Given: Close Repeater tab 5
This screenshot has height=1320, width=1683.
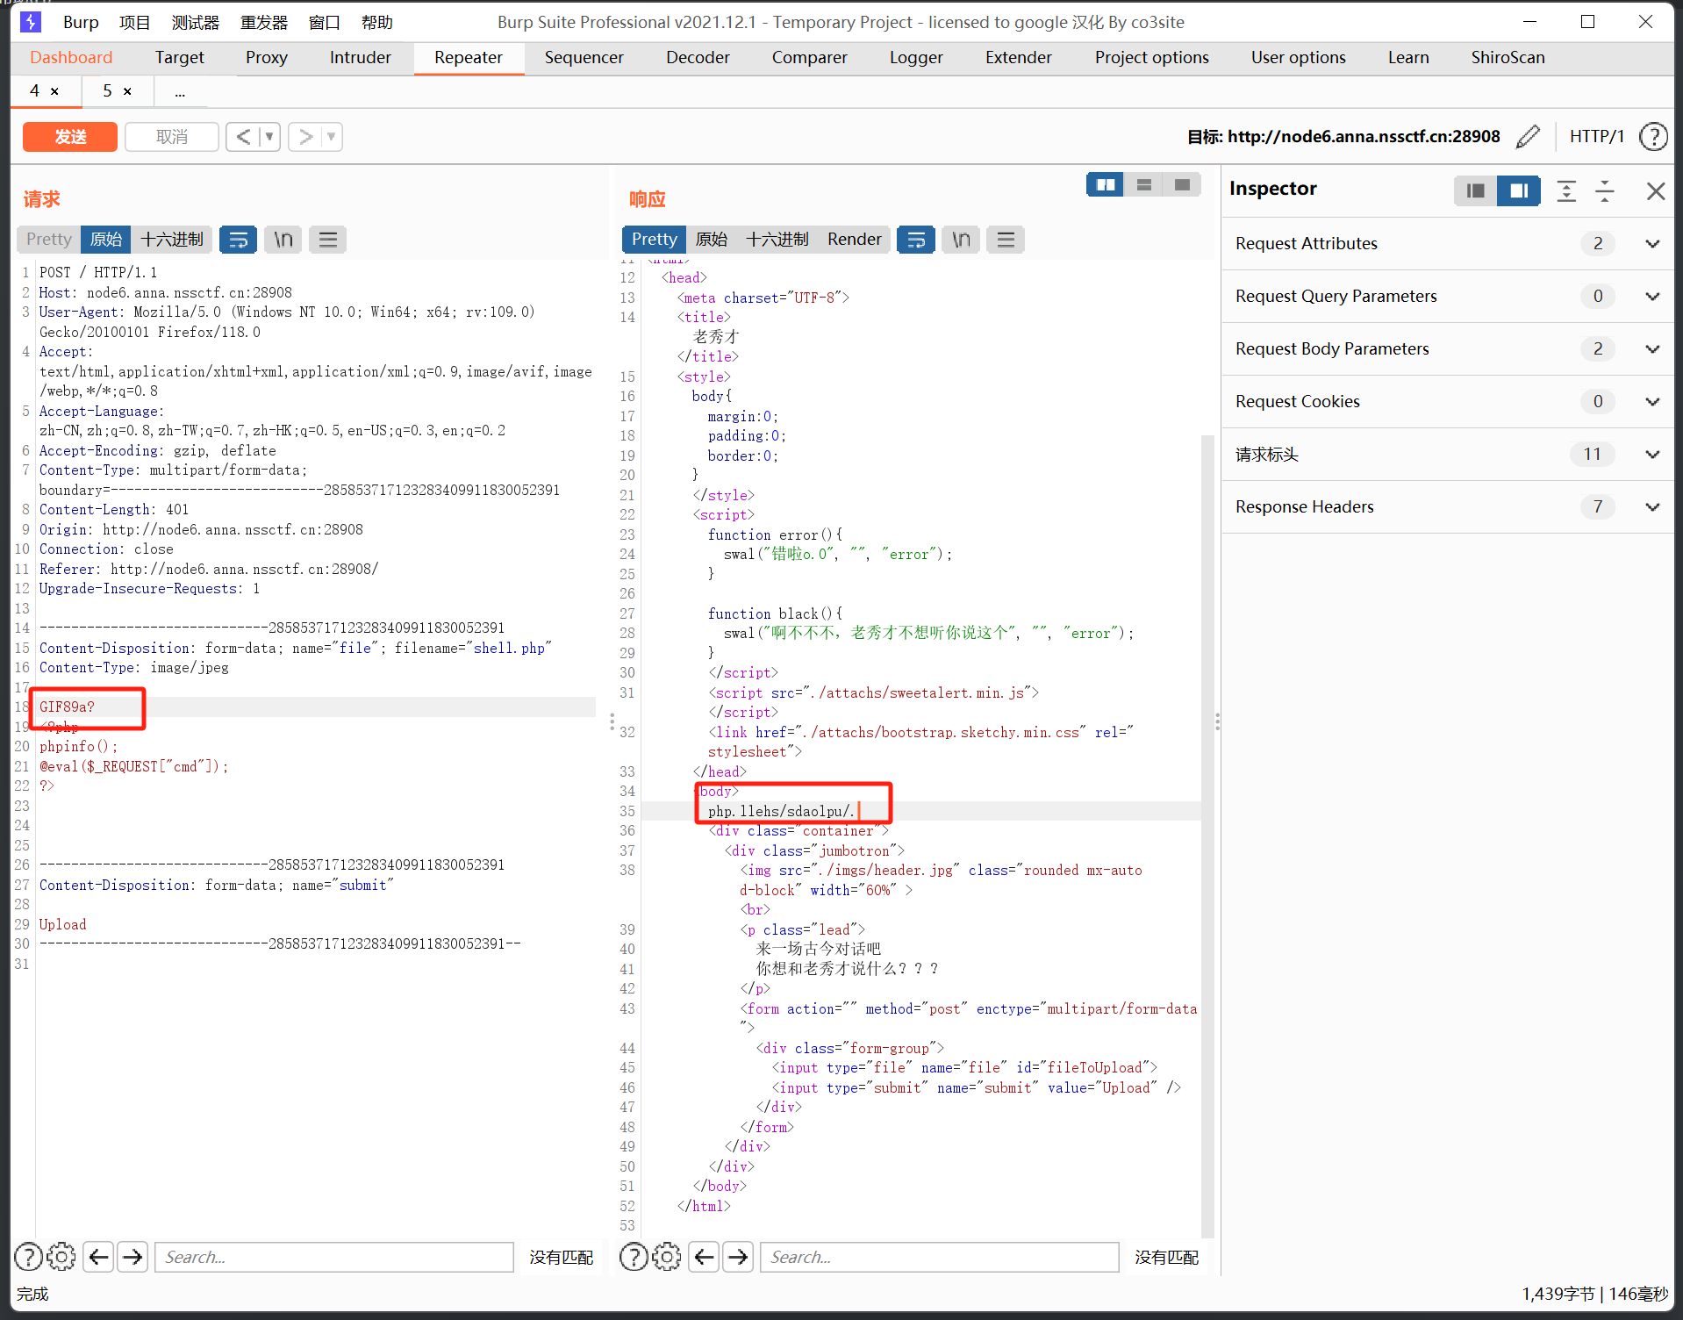Looking at the screenshot, I should click(127, 91).
